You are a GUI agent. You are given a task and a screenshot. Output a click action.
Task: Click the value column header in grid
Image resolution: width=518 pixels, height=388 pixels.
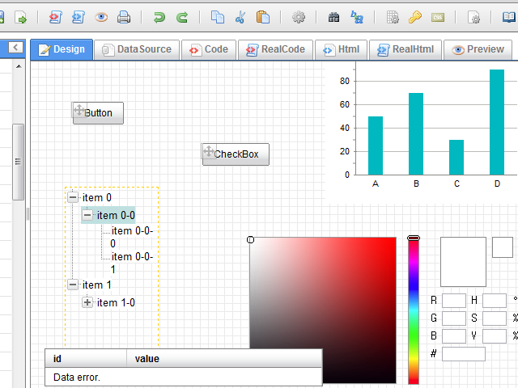[x=146, y=358]
